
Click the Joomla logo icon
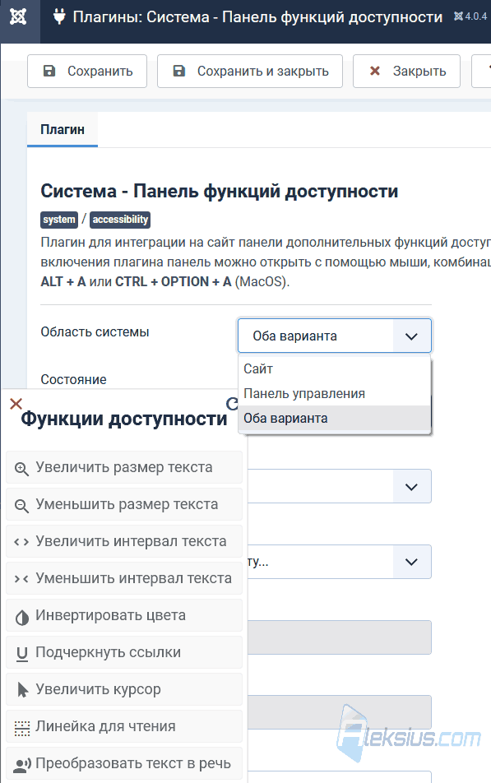(18, 17)
